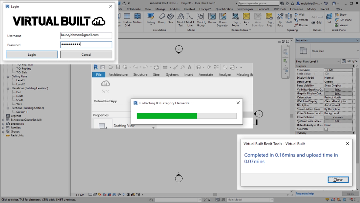Toggle the Sun Path checkbox
360x203 pixels.
(x=326, y=129)
